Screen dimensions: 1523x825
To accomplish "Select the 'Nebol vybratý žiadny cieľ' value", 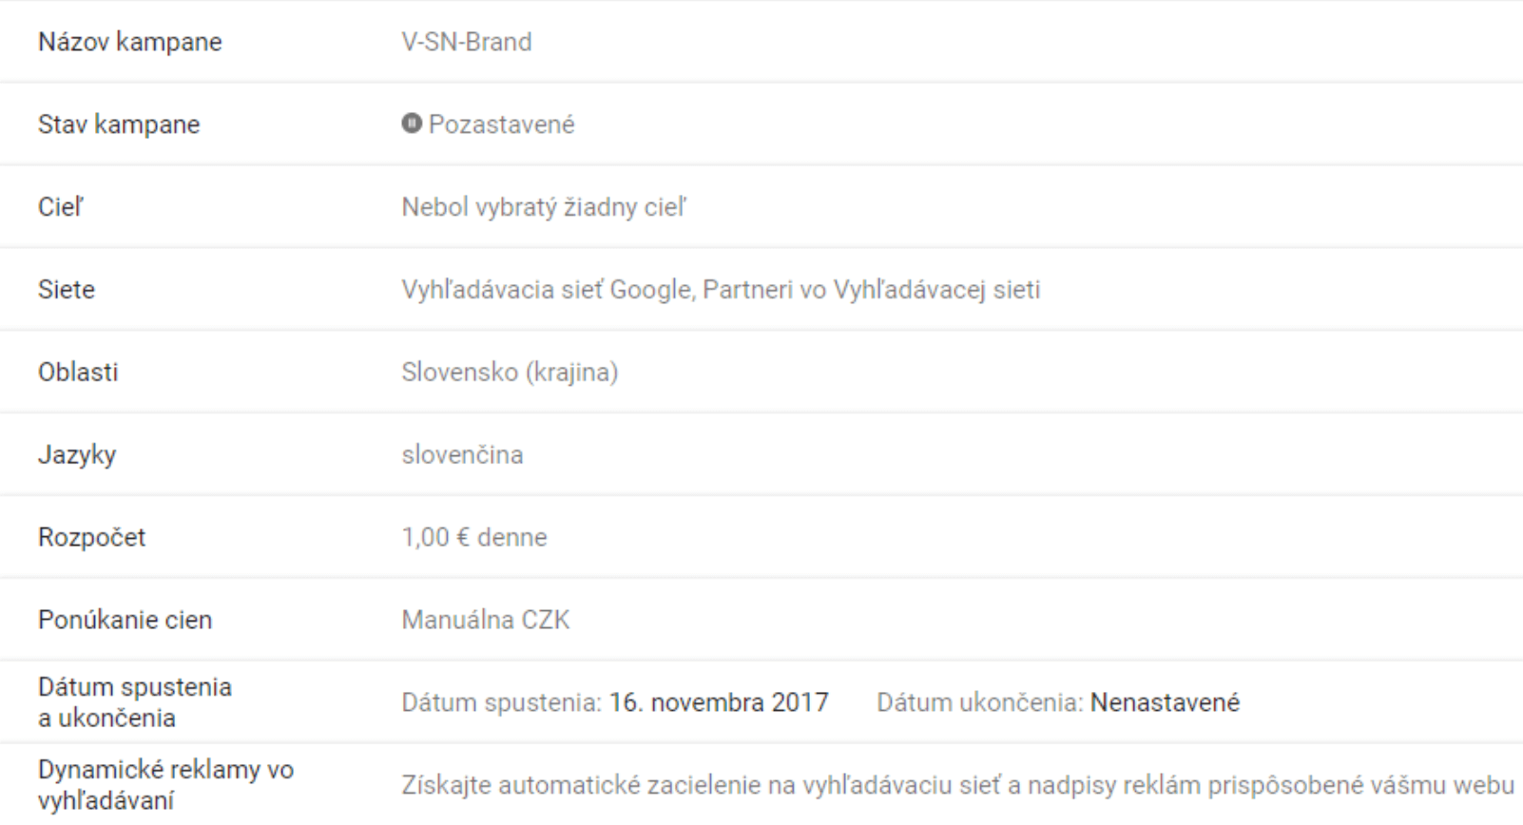I will click(544, 207).
